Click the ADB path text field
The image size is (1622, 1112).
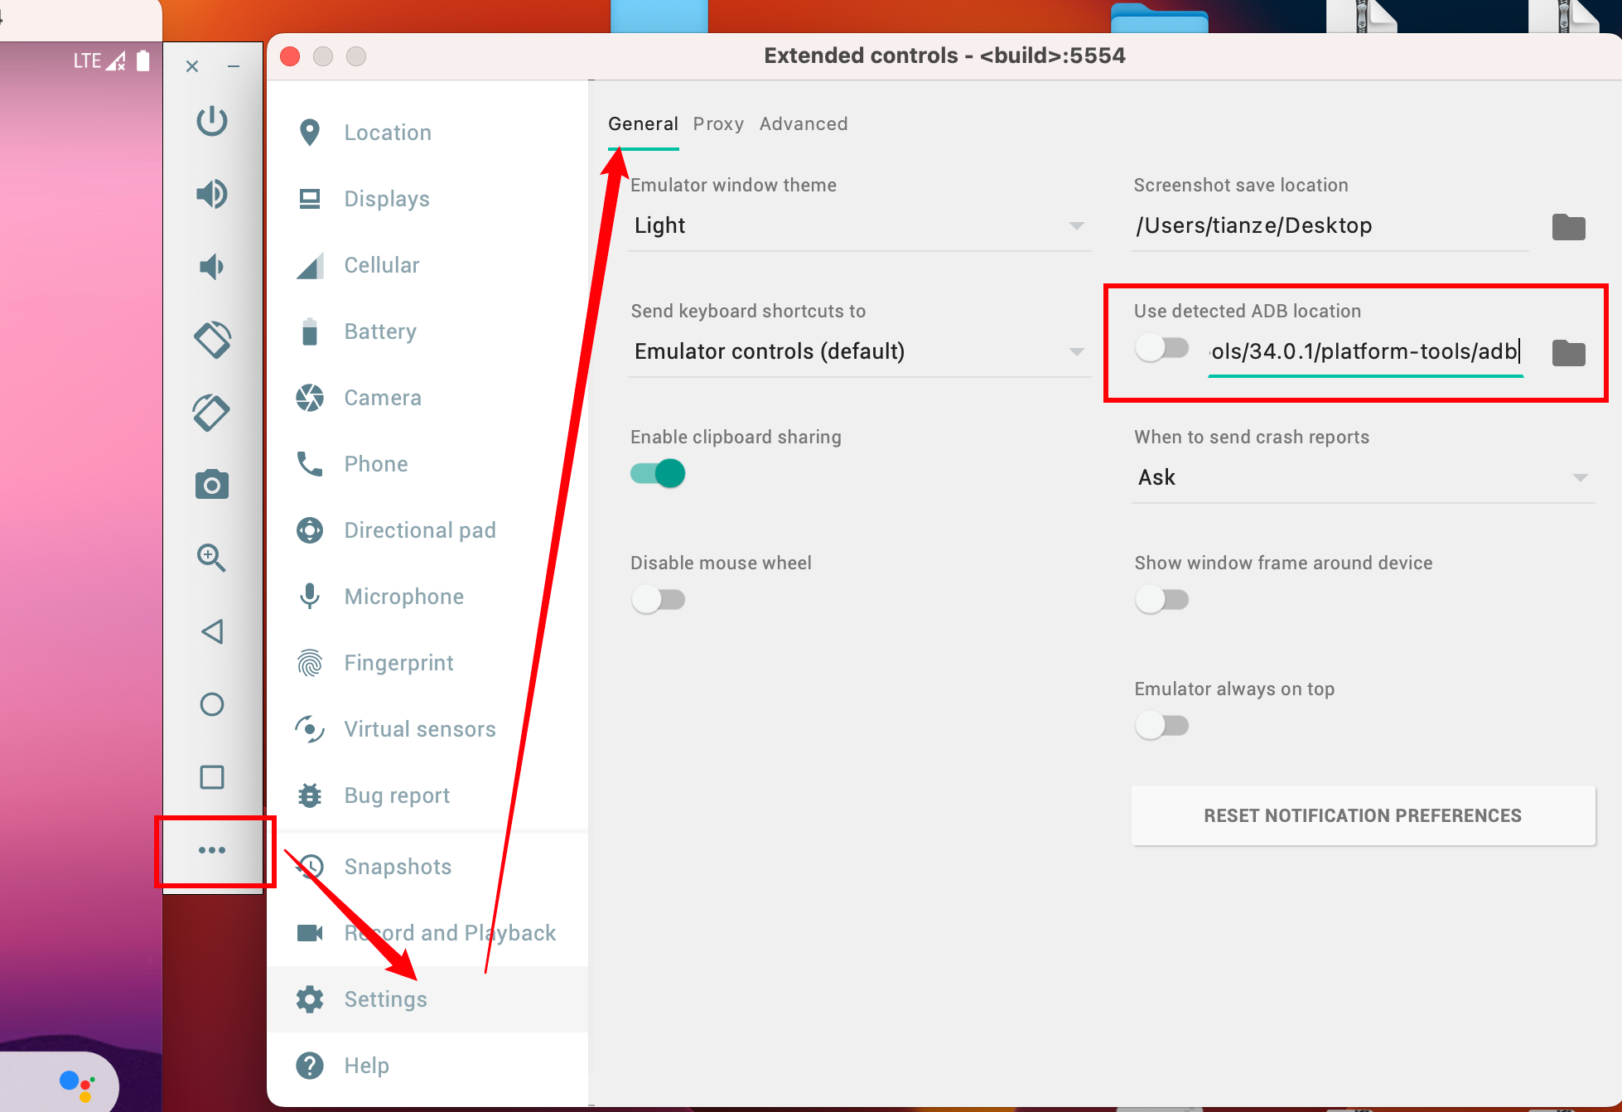pos(1365,352)
